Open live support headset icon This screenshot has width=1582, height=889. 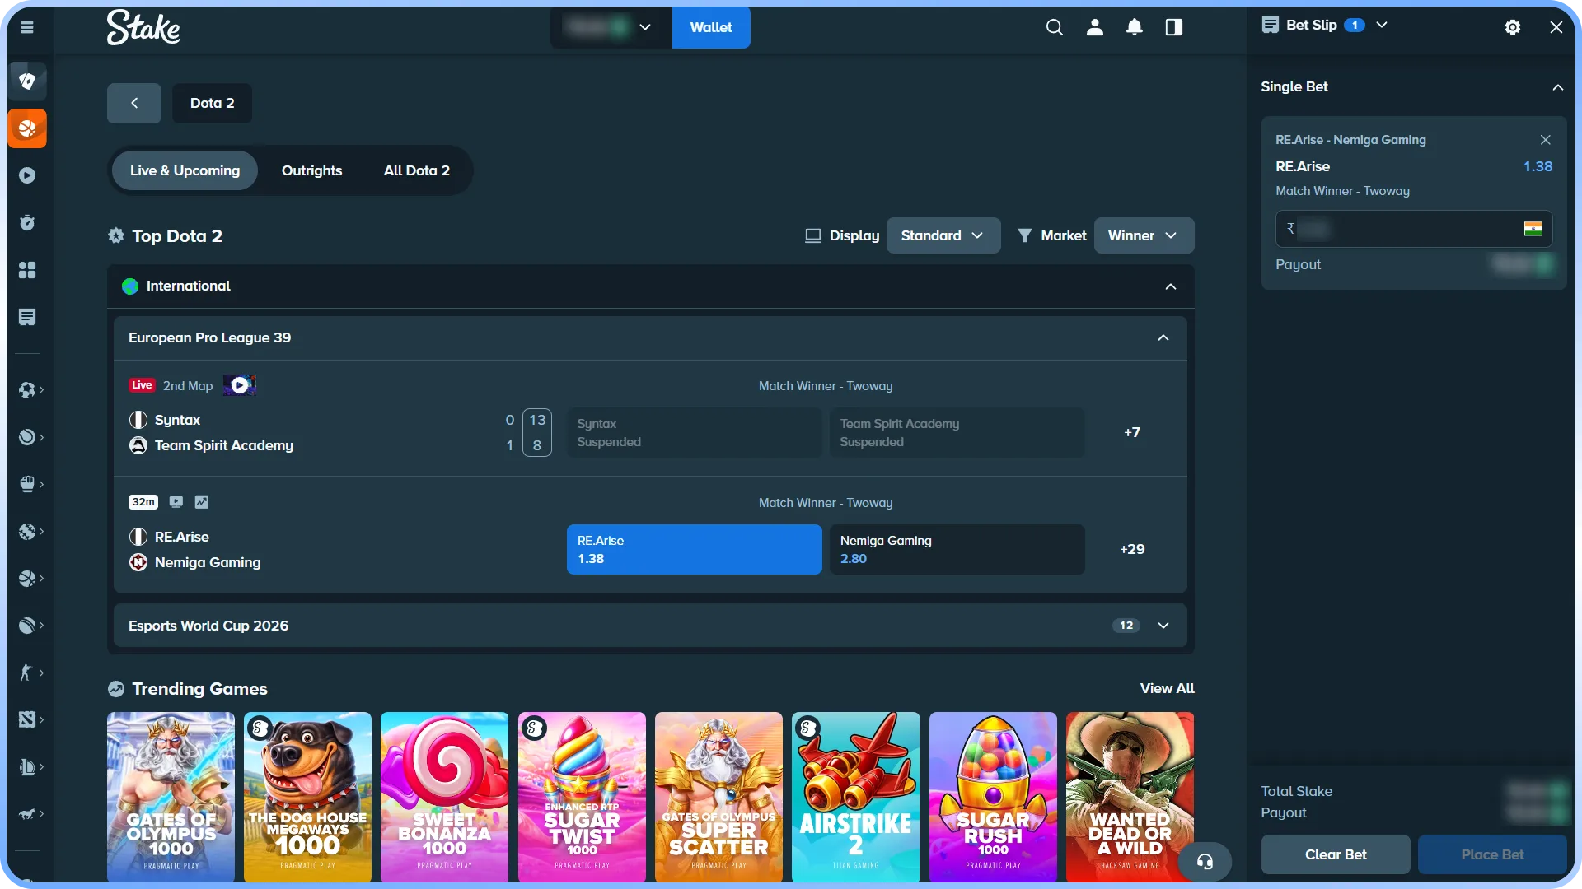click(1205, 861)
